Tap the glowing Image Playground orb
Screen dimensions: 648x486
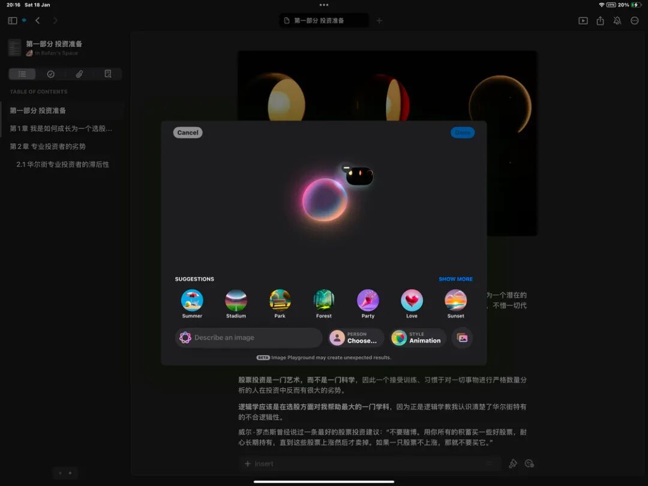325,200
